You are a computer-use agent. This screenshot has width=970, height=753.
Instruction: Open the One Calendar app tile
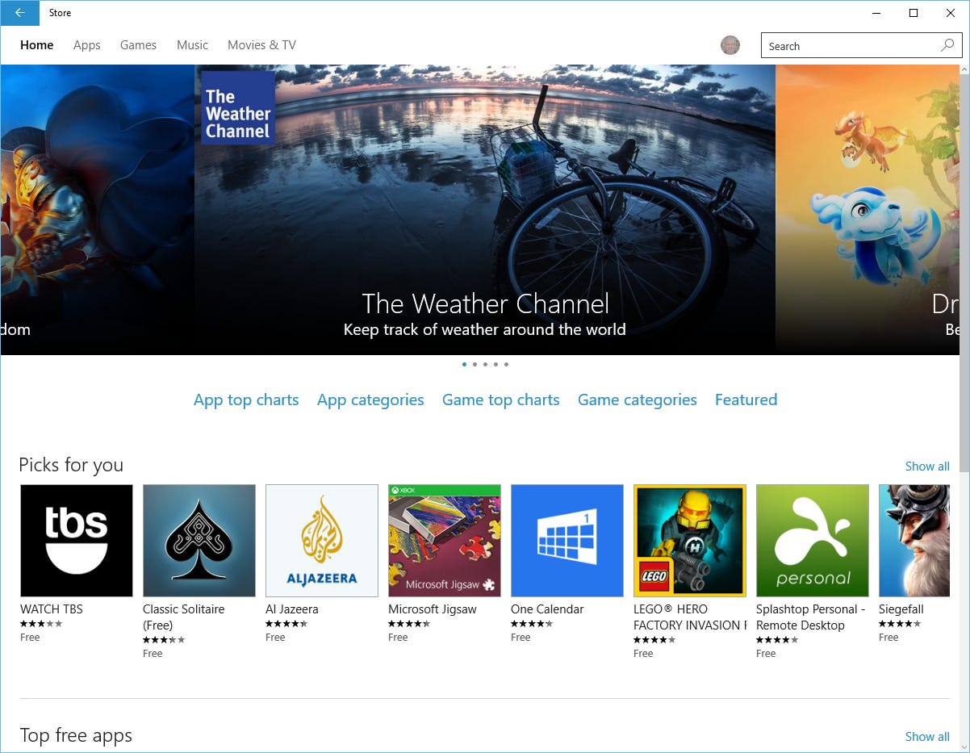pos(567,540)
